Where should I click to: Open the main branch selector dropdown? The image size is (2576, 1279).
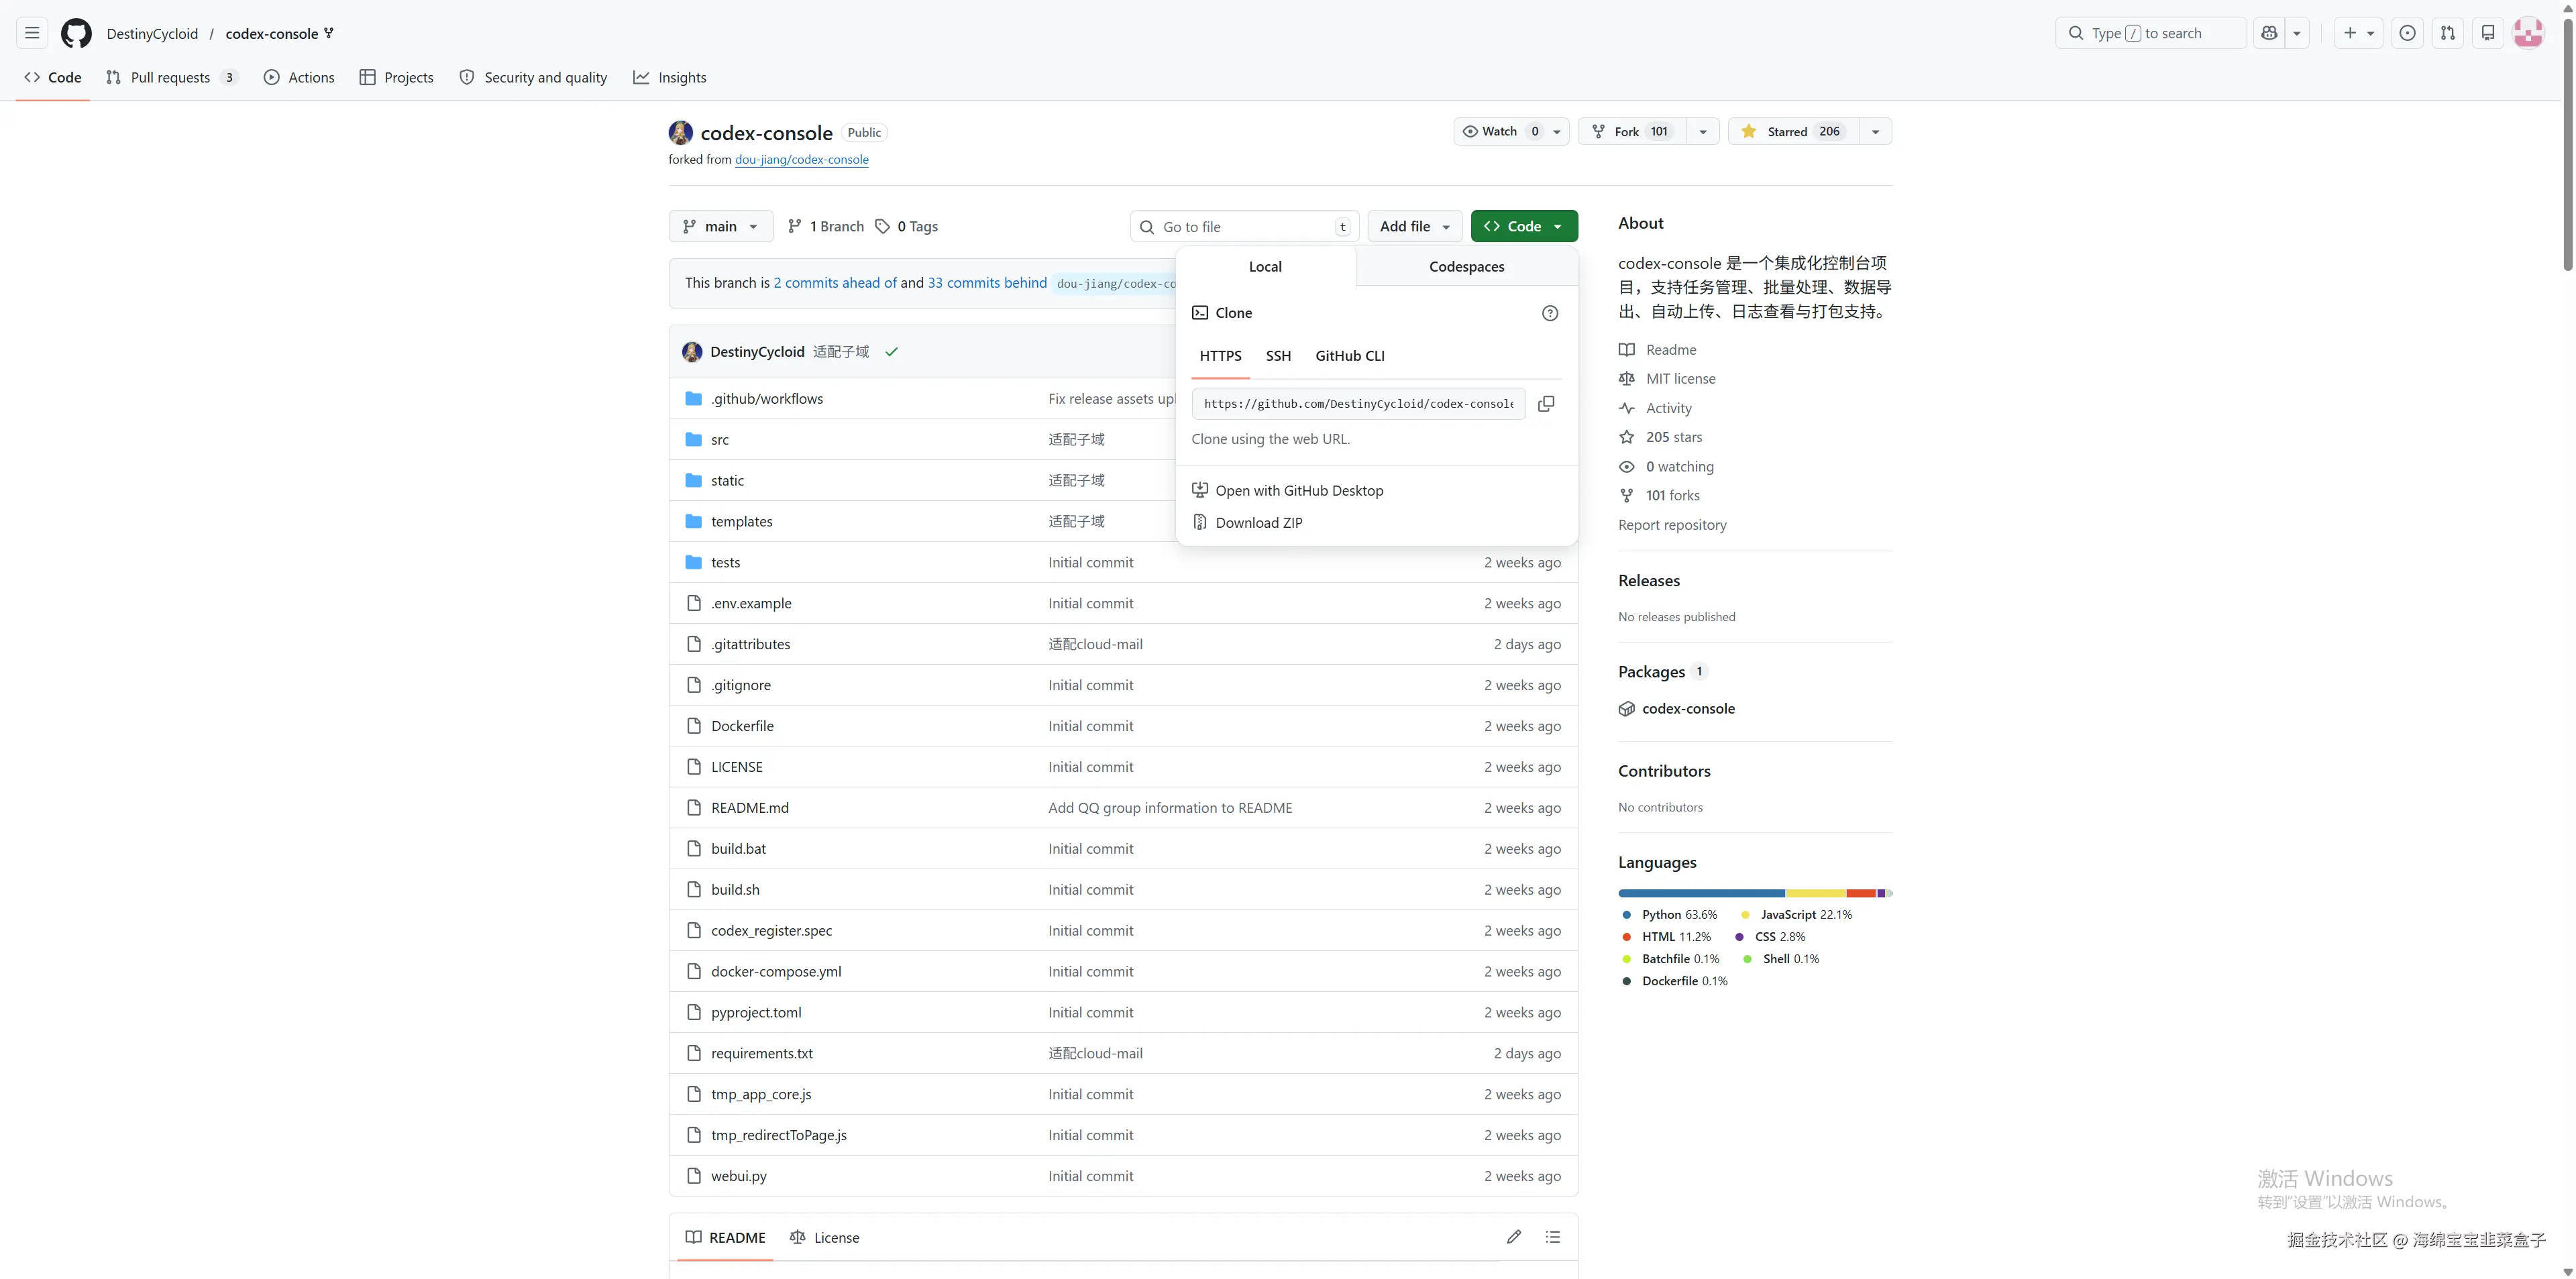[720, 226]
